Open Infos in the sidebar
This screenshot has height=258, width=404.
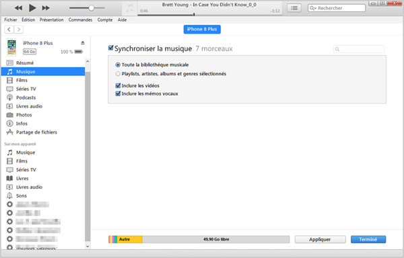tap(43, 124)
